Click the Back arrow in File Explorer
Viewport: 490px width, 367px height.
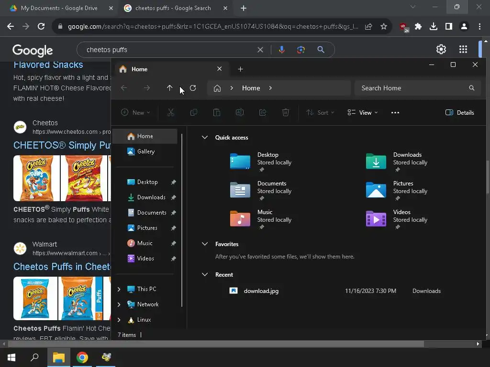tap(124, 88)
